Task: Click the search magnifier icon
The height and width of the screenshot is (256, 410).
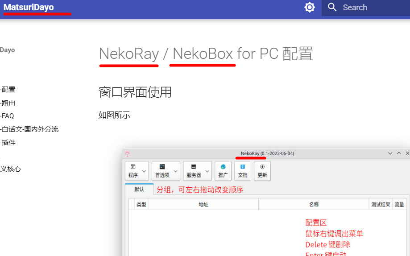Action: (x=332, y=8)
